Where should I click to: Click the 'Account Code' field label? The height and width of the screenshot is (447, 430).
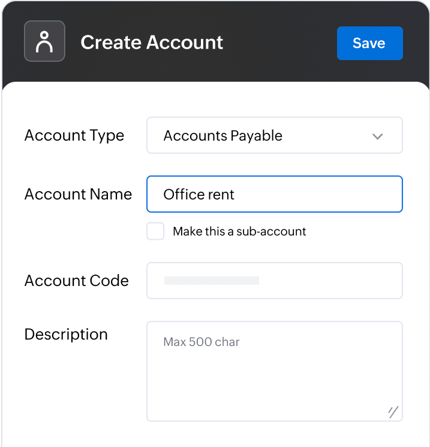77,281
